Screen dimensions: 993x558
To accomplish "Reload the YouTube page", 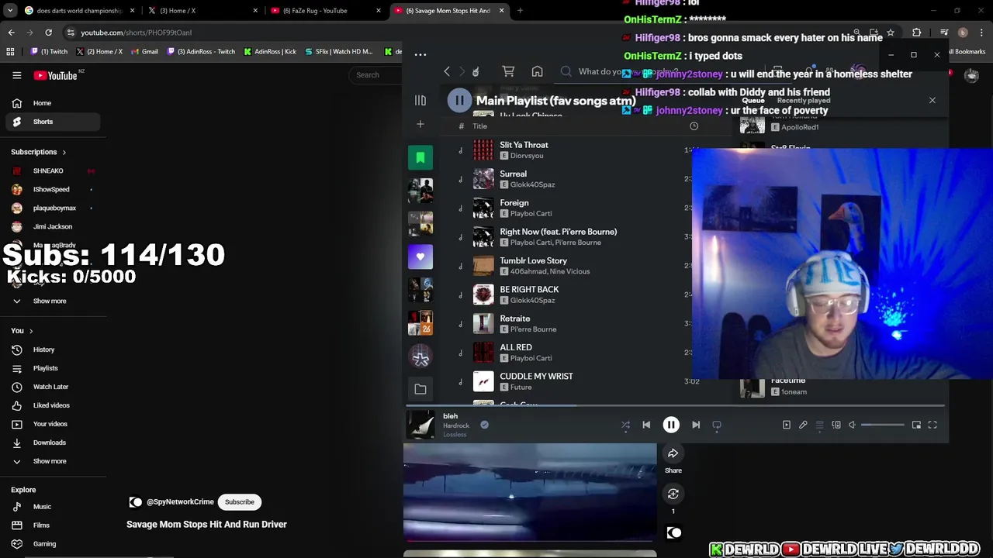I will (48, 33).
